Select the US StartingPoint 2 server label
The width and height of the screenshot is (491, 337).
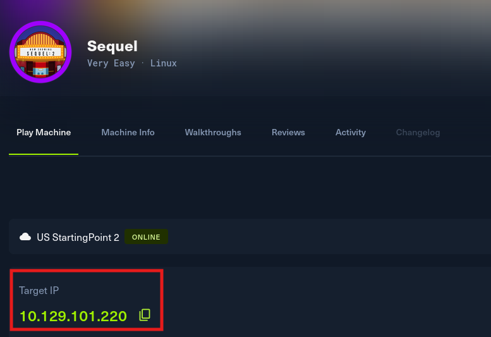(78, 237)
